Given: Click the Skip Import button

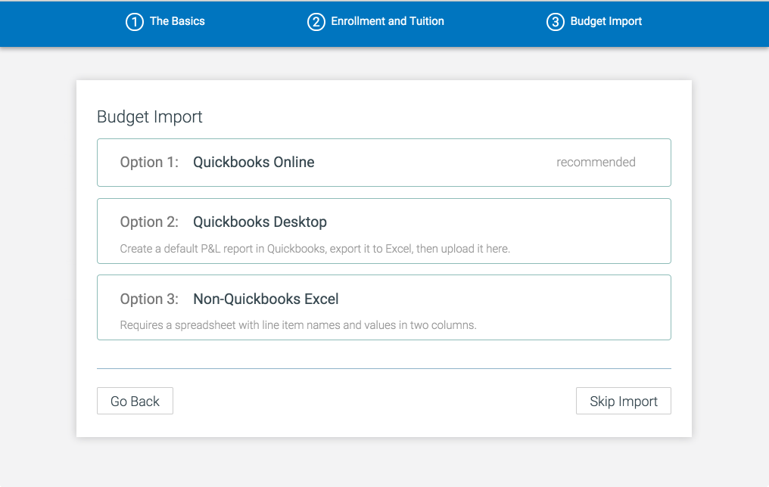Looking at the screenshot, I should (x=624, y=401).
